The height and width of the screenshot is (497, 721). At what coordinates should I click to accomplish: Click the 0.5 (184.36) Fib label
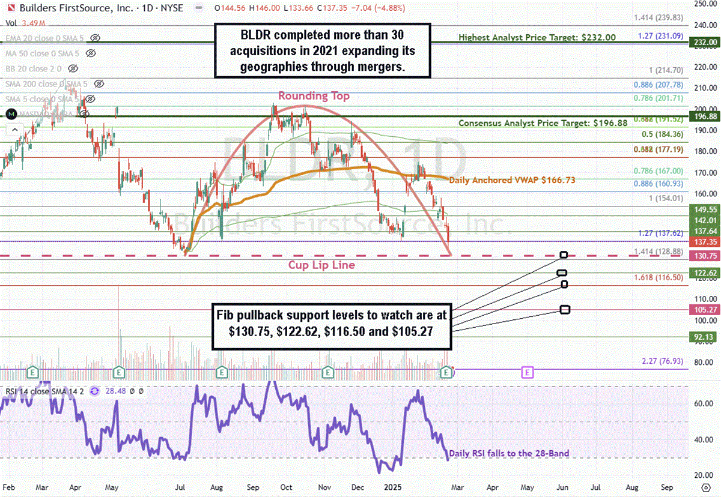(663, 134)
